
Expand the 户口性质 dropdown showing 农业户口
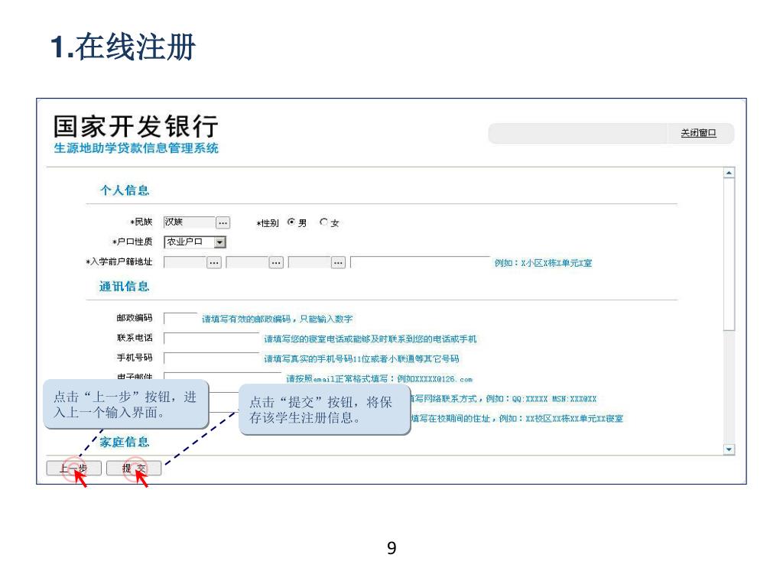pyautogui.click(x=221, y=243)
